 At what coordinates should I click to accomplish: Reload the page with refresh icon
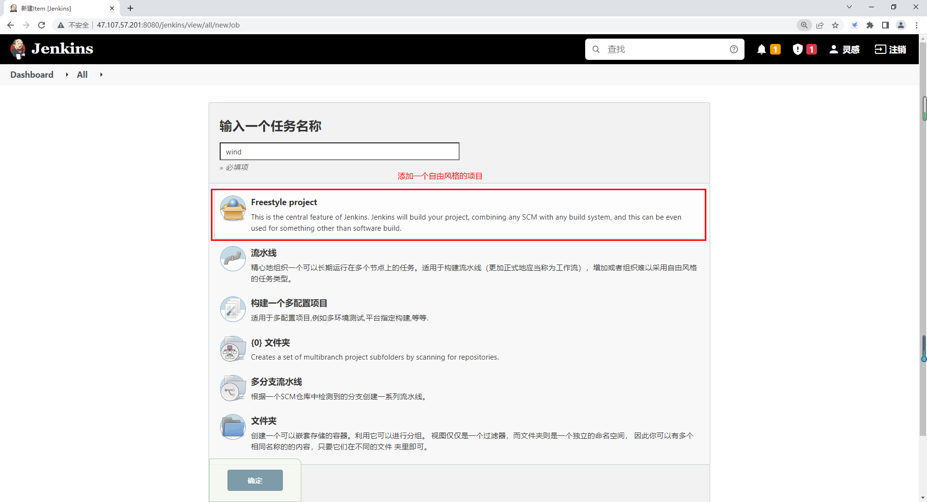click(x=42, y=25)
